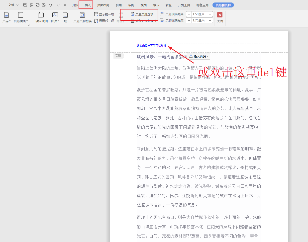The image size is (308, 242).
Task: Decrease 页脚底端距离 with the minus button
Action: tap(189, 20)
